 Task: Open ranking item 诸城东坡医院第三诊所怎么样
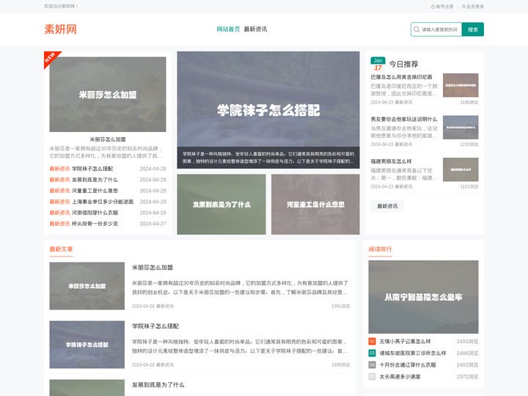pos(413,353)
